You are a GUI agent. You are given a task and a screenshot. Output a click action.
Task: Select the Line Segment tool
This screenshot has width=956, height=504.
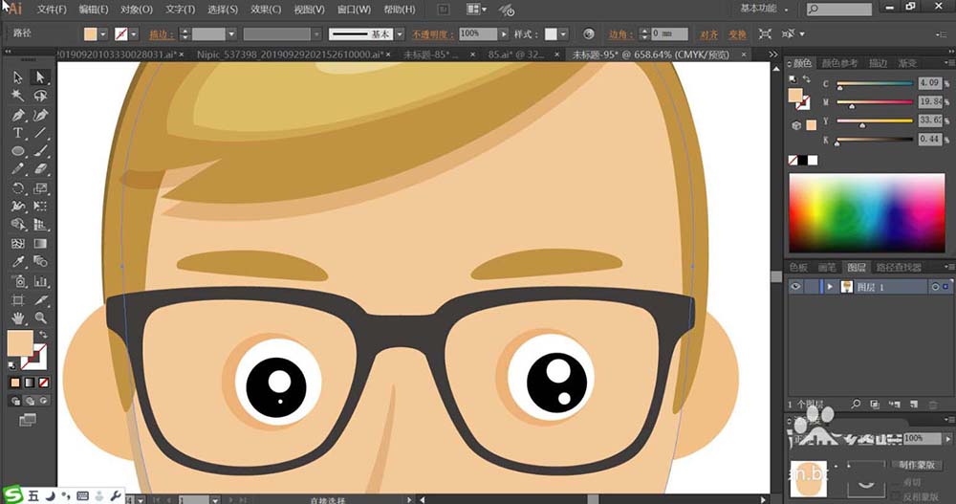click(40, 133)
